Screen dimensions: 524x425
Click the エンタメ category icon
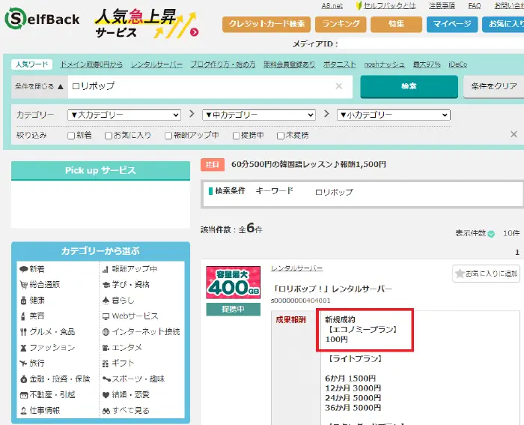[106, 348]
